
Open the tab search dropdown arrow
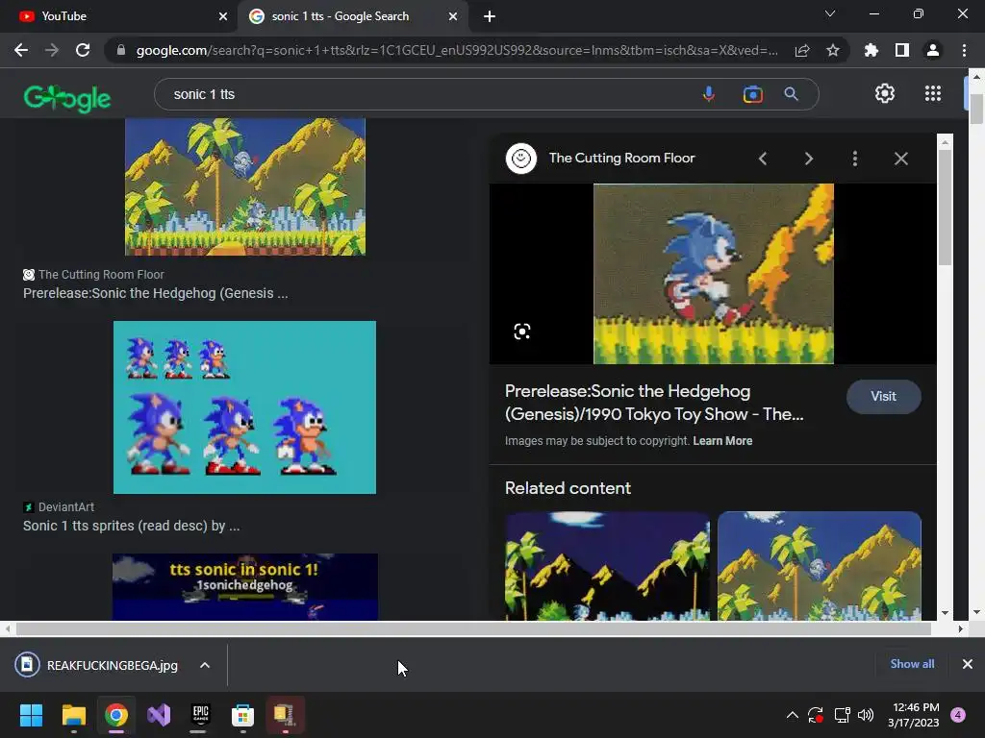pyautogui.click(x=830, y=13)
